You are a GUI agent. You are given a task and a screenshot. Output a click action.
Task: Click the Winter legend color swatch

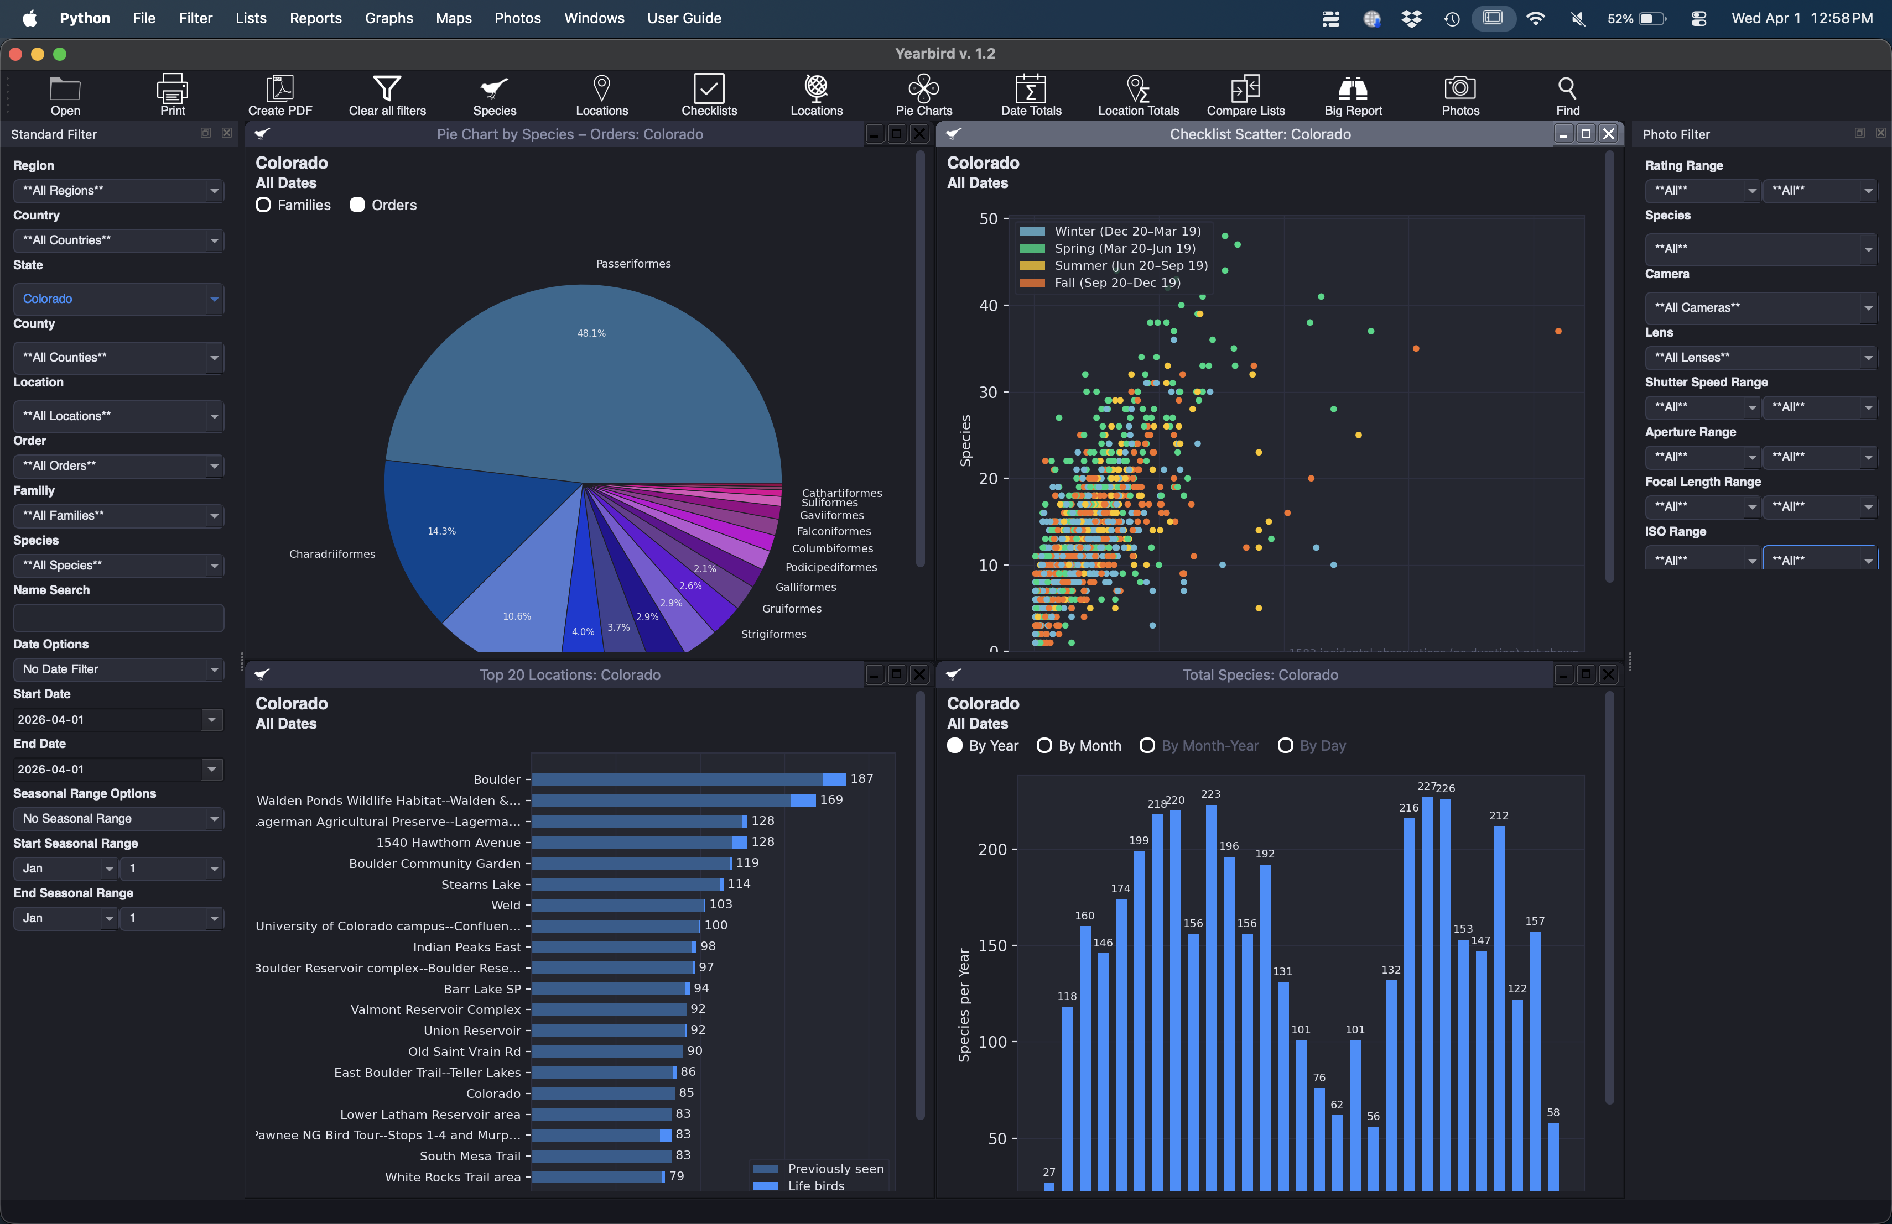tap(1032, 231)
